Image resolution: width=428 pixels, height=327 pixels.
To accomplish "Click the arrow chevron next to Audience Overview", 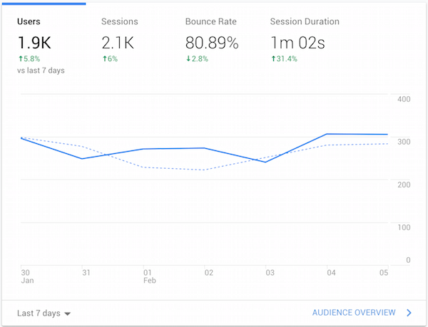I will pos(409,313).
